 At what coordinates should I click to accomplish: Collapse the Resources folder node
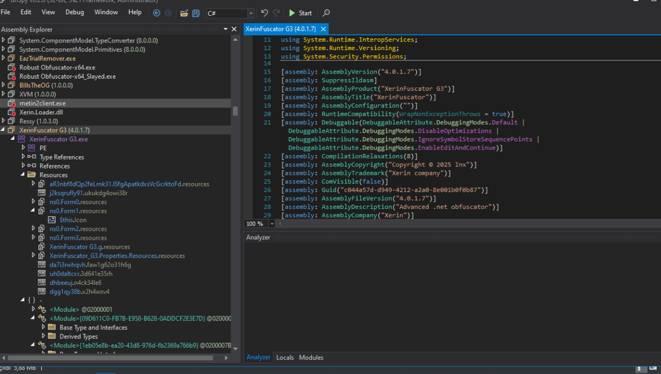(24, 175)
